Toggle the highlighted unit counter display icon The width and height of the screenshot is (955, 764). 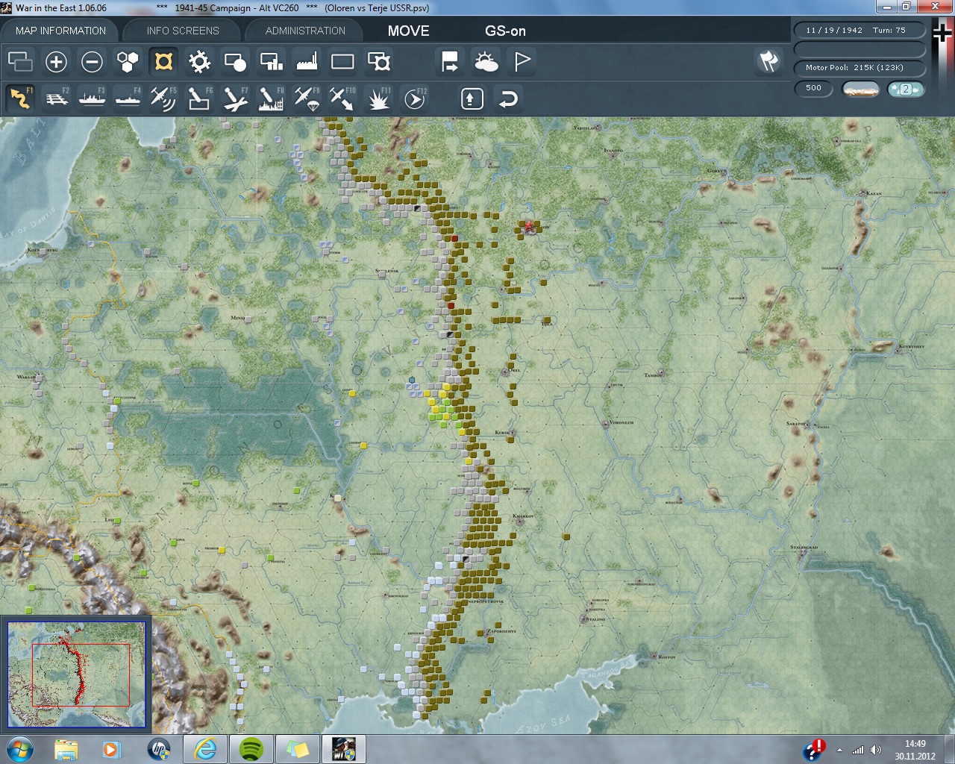[163, 62]
